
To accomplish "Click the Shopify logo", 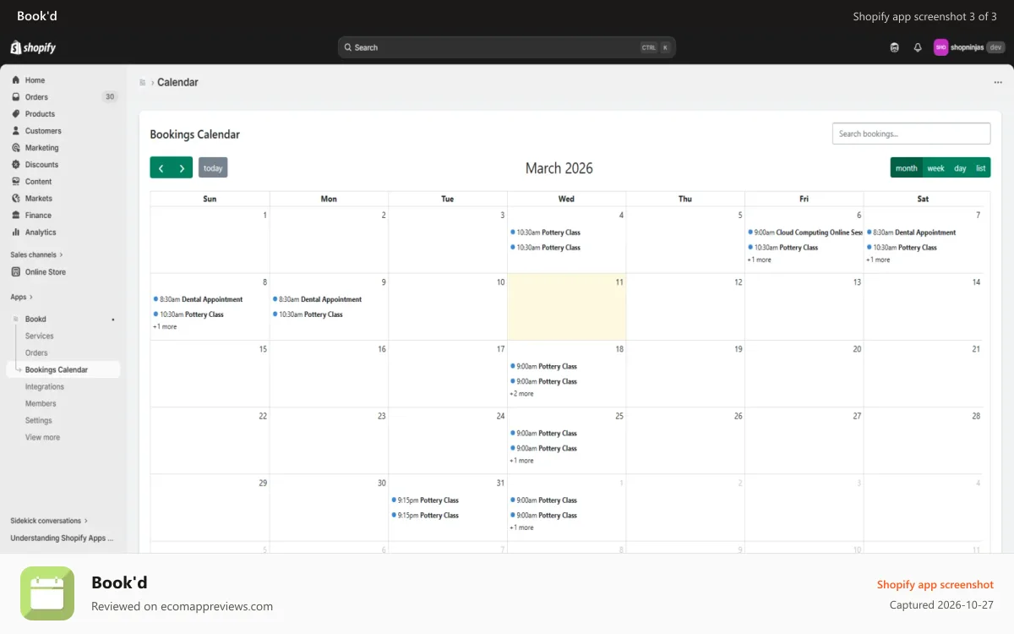I will (x=33, y=47).
